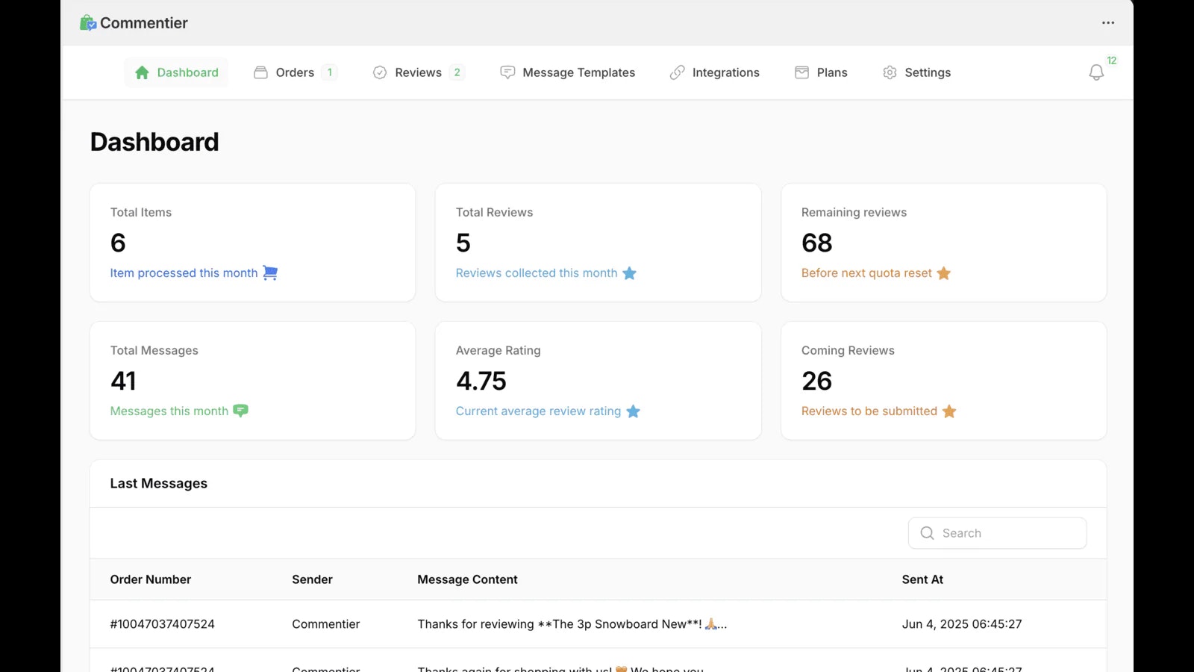Click the Average Rating value 4.75
The height and width of the screenshot is (672, 1194).
point(481,381)
